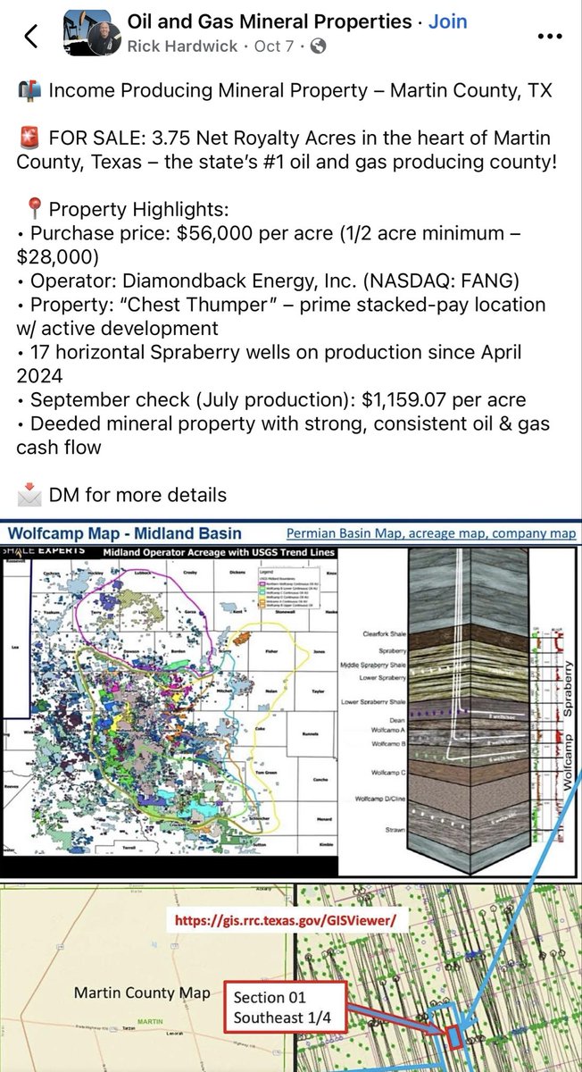Tap the back arrow
This screenshot has height=1072, width=582.
tap(31, 35)
